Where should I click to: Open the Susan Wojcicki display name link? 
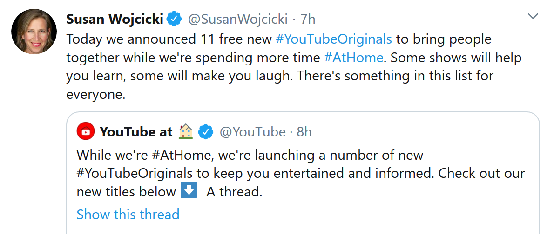[115, 19]
